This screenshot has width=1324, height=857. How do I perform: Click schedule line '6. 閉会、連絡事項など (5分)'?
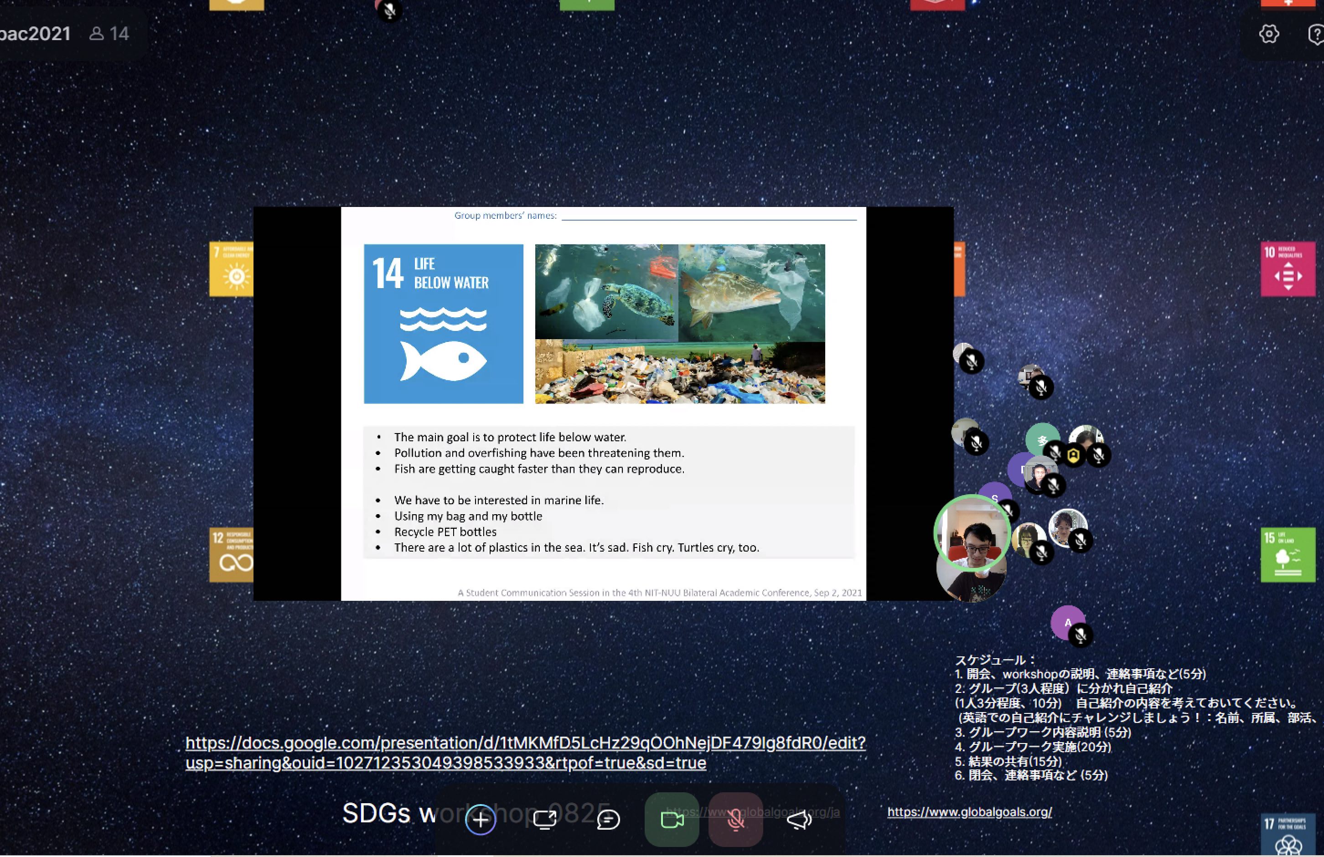pos(1031,774)
